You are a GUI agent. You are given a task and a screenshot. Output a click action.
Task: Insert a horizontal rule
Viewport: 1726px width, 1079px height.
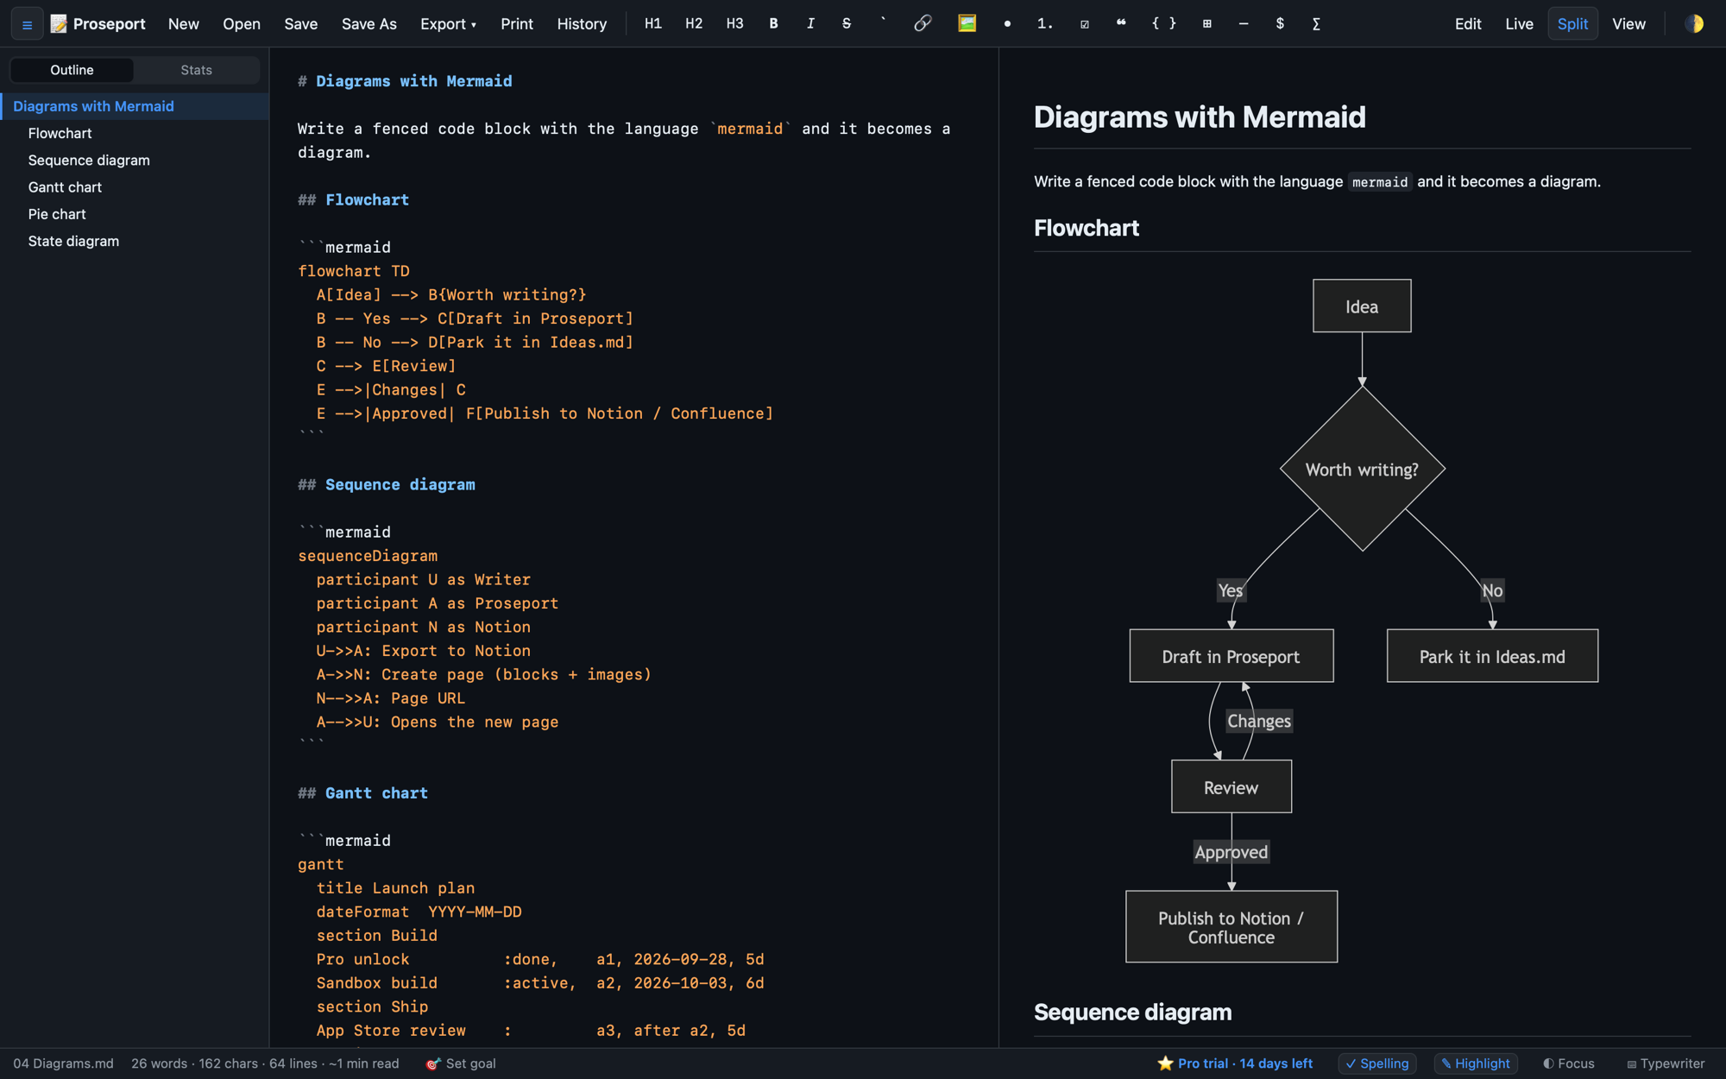coord(1244,24)
